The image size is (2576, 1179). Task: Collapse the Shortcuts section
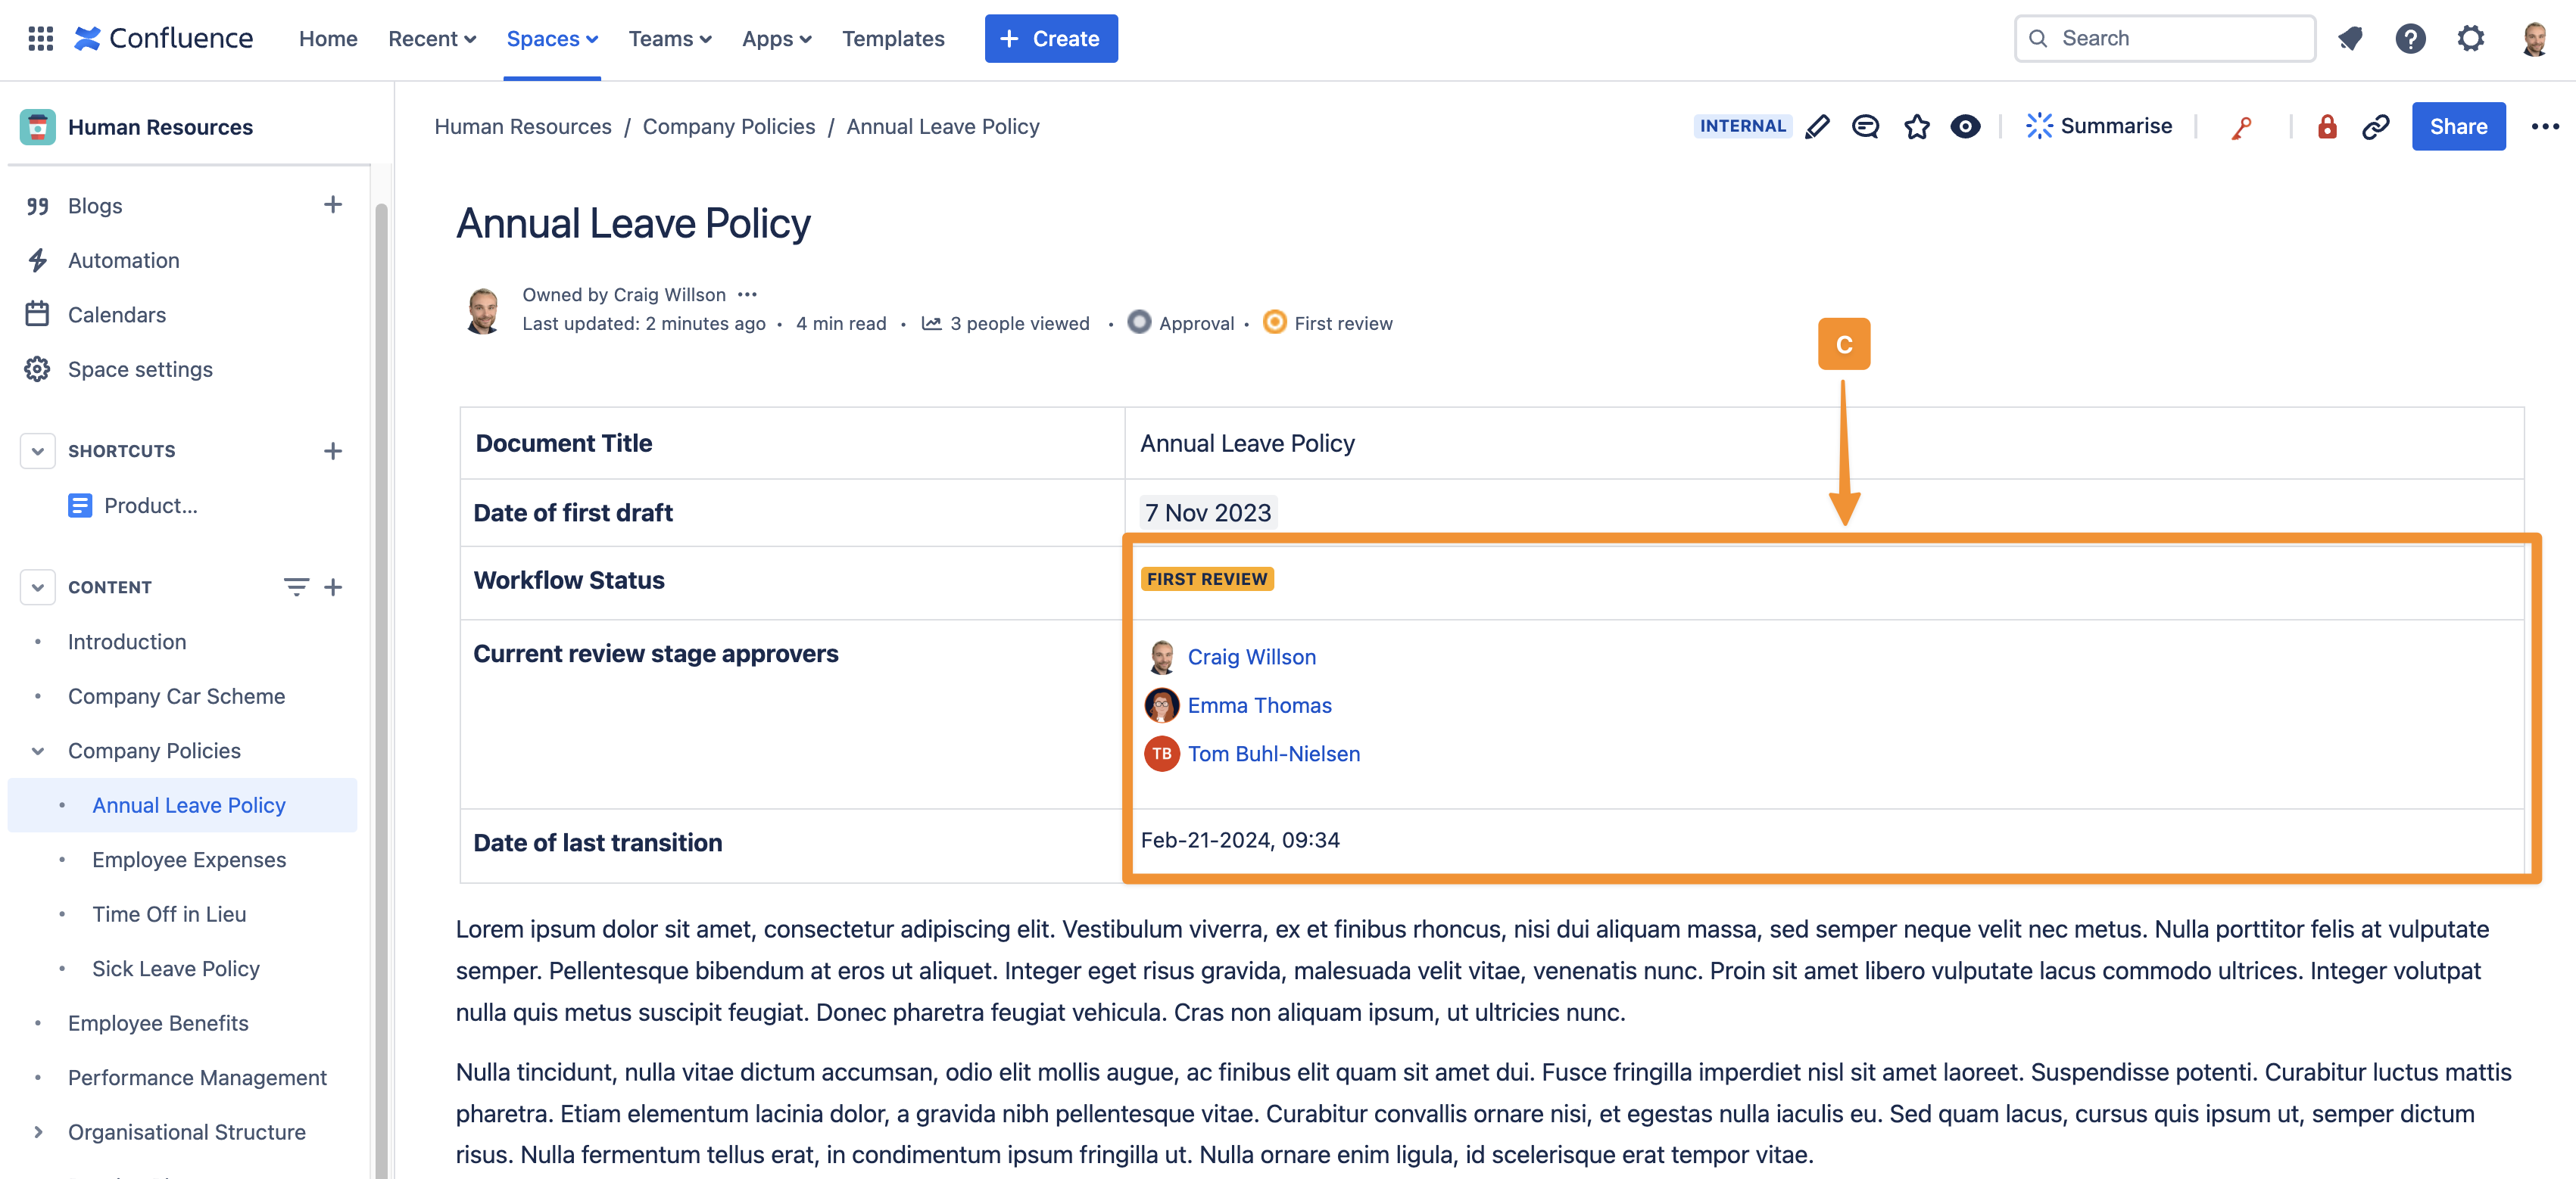click(x=38, y=450)
